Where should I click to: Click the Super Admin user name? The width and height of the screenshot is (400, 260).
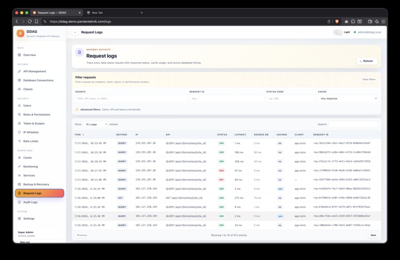coord(25,232)
